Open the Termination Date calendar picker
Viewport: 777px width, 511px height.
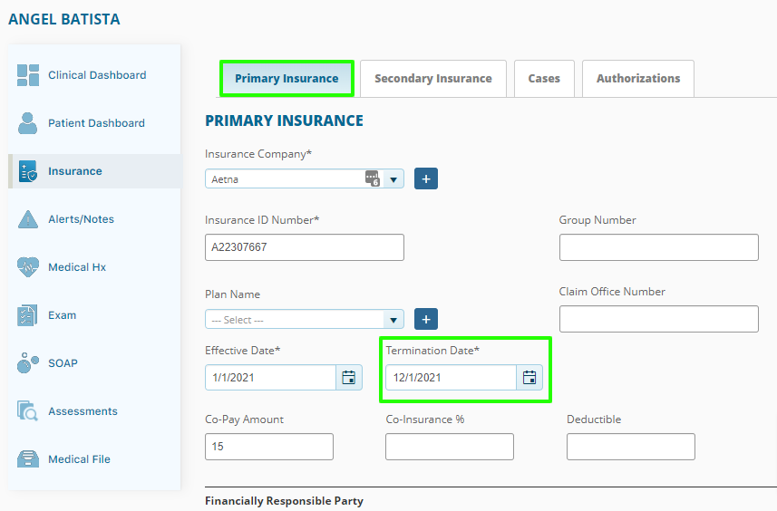pyautogui.click(x=529, y=377)
